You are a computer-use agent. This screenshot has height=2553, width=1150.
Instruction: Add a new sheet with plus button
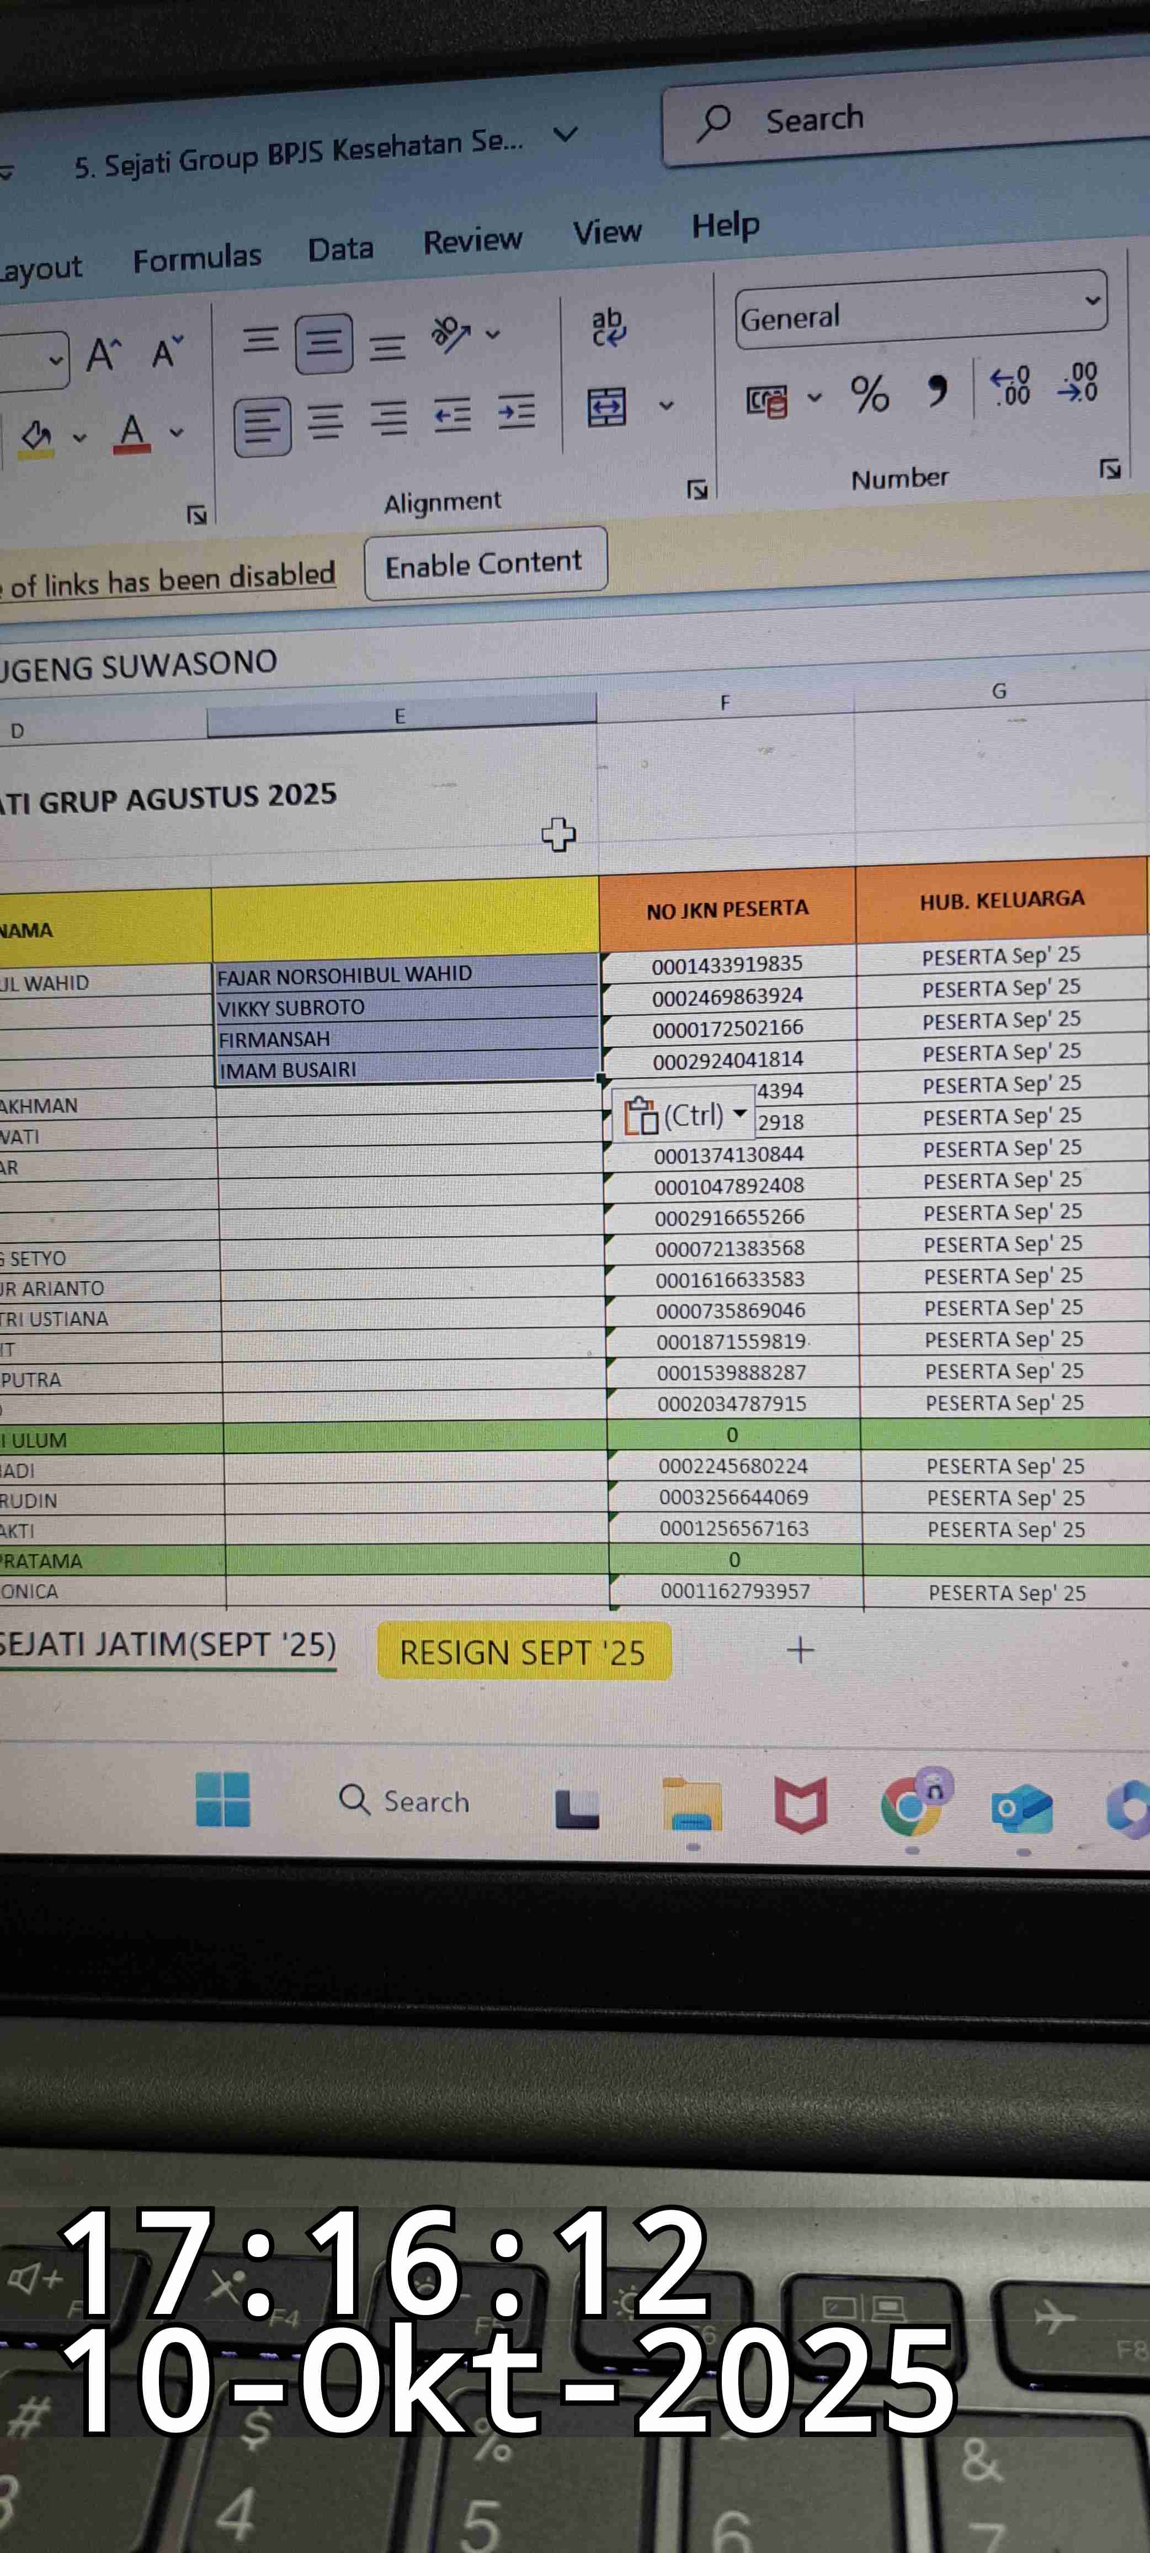pyautogui.click(x=800, y=1650)
